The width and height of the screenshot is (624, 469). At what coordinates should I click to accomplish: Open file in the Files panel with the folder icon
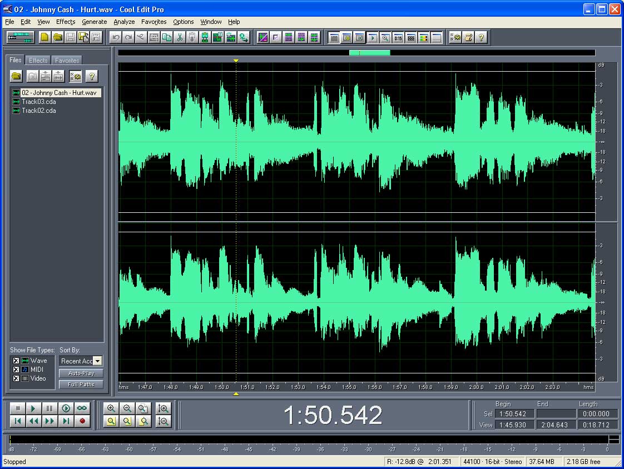coord(16,76)
